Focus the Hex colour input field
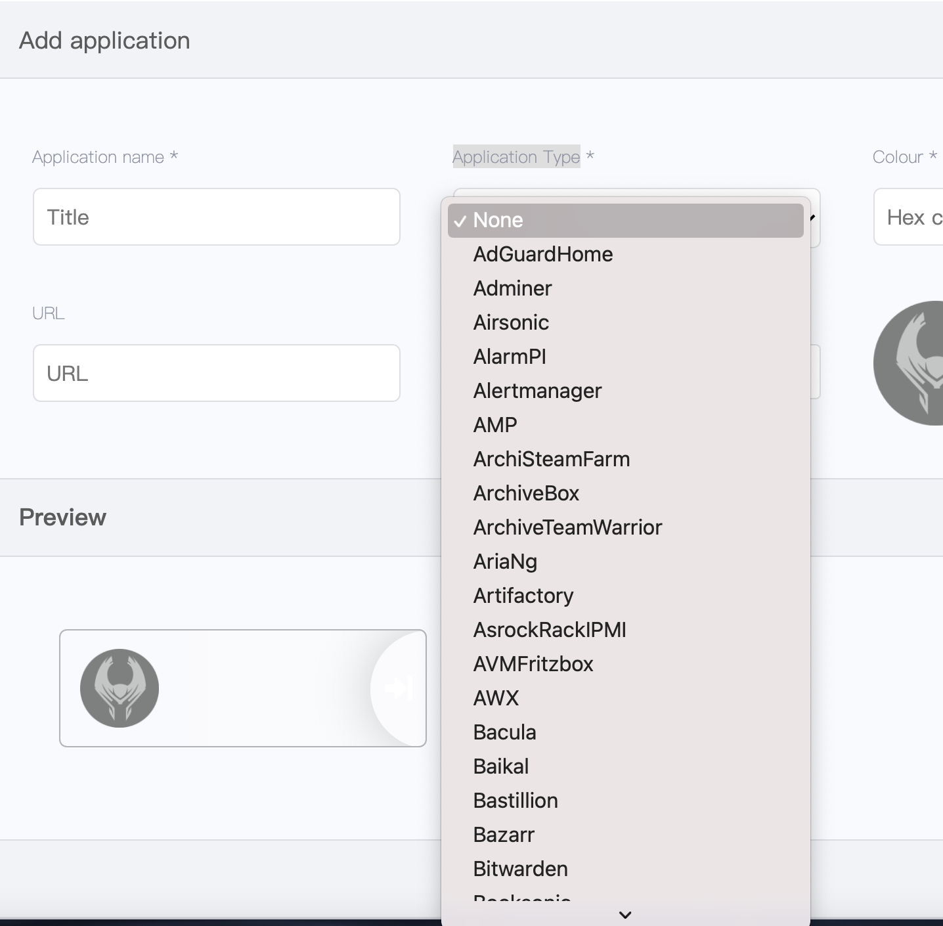 coord(909,217)
